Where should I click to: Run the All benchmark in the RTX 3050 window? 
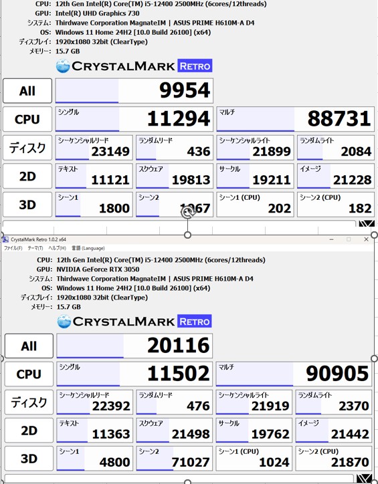pos(29,346)
